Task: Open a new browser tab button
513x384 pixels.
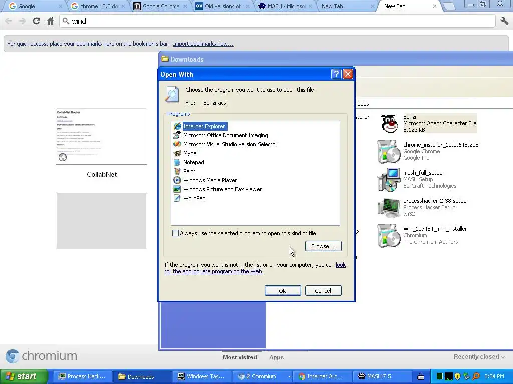Action: (x=450, y=6)
